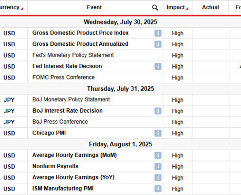Select the BoJ Press Conference event
Screen dimensions: 241x195
coord(60,122)
